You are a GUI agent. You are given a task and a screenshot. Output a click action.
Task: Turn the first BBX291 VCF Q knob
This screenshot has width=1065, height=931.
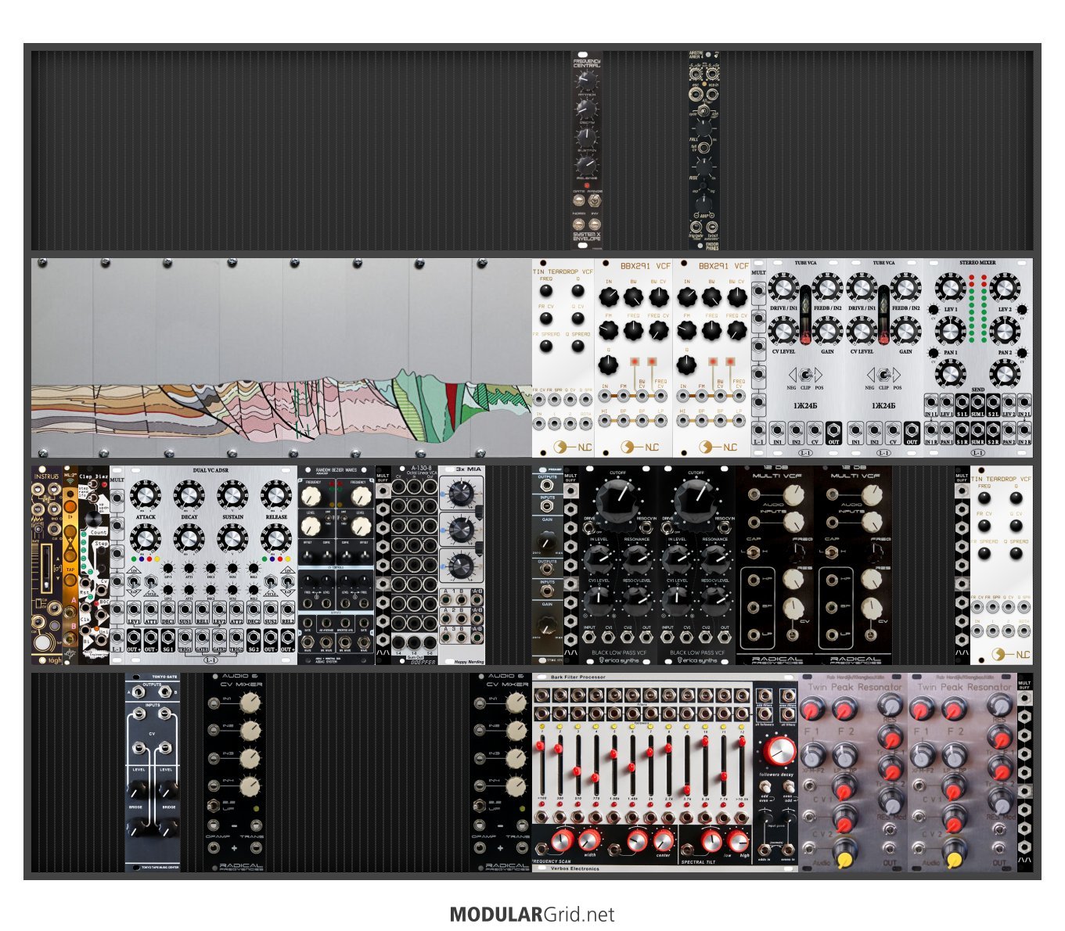pos(609,365)
